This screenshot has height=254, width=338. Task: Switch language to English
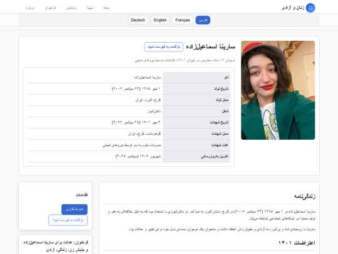[x=160, y=20]
